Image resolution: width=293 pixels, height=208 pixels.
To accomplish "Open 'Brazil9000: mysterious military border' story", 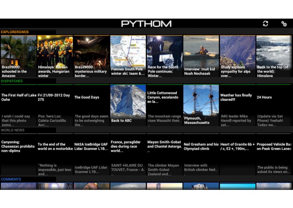I will click(91, 56).
